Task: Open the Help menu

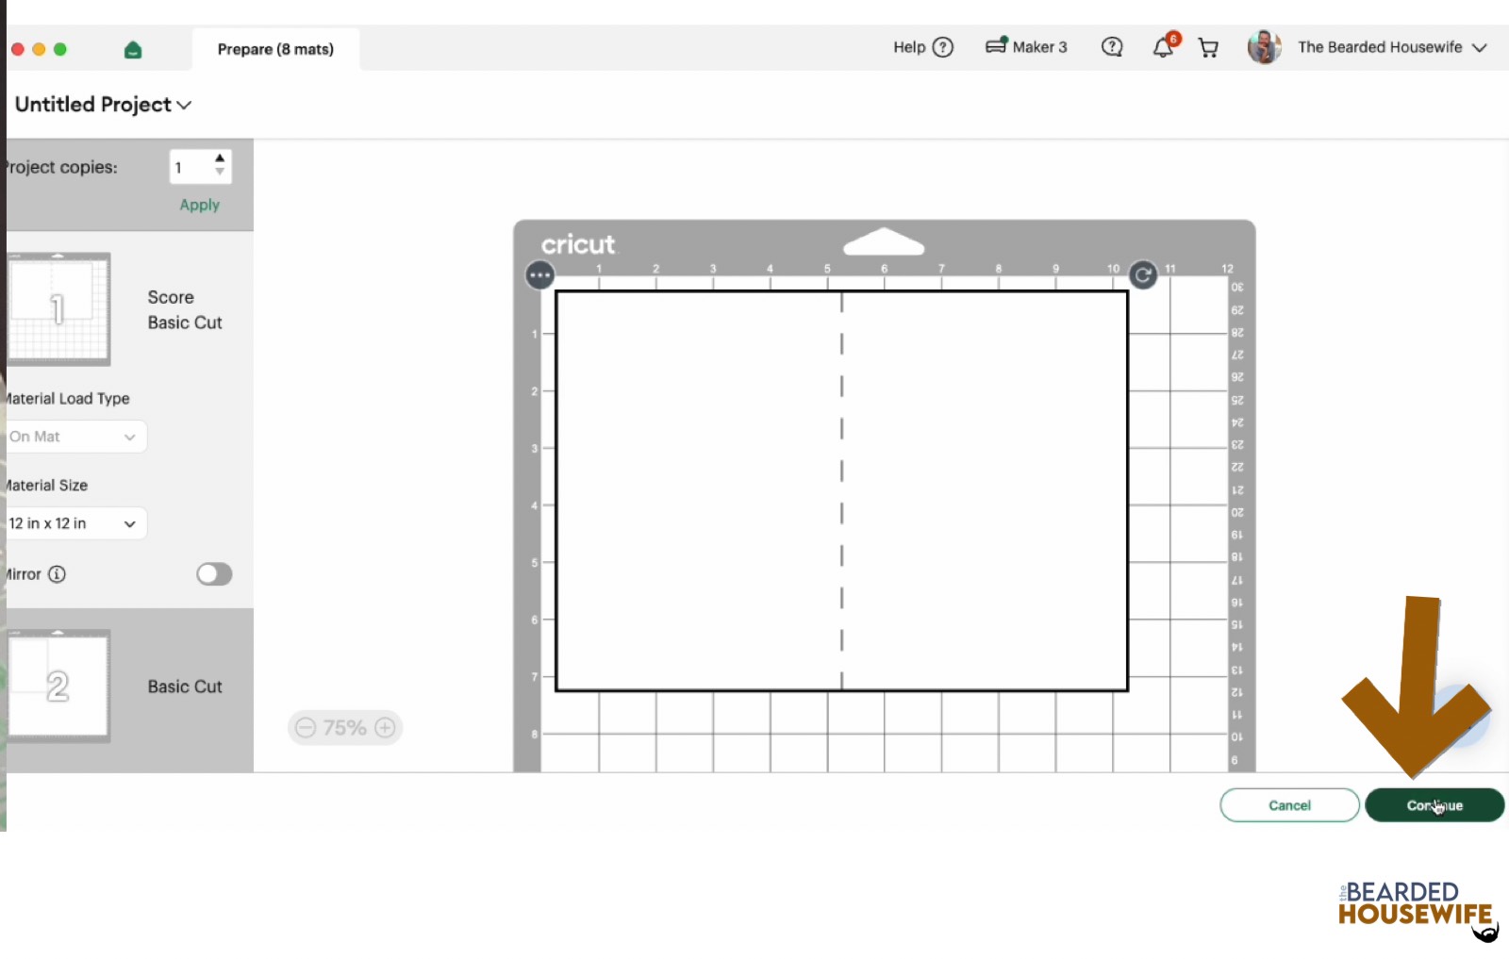Action: click(x=923, y=47)
